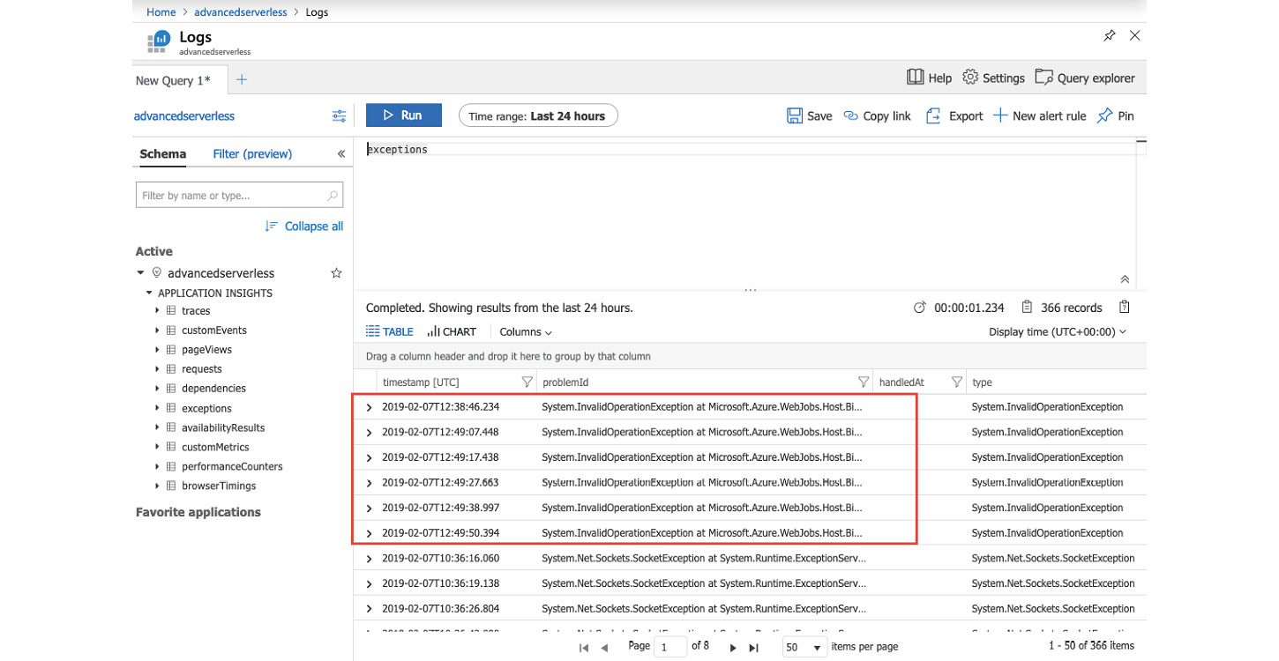1279x661 pixels.
Task: Focus the Filter by name or type field
Action: click(x=239, y=196)
